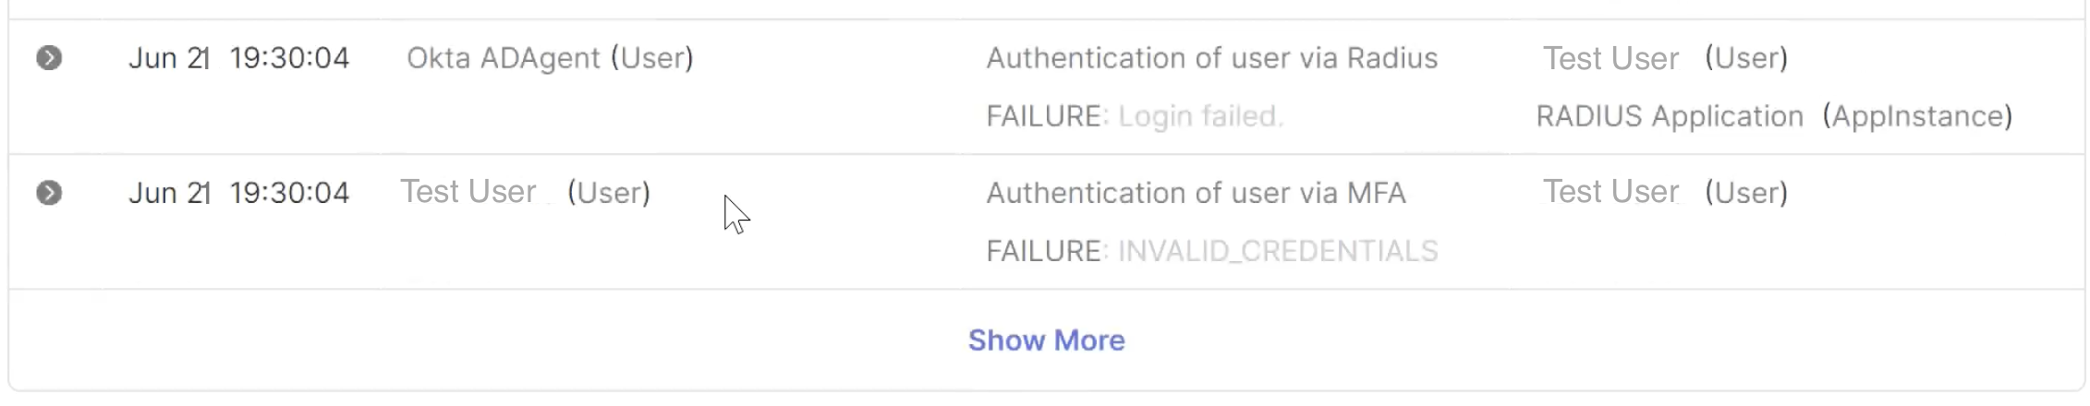2090x406 pixels.
Task: Click the MFA event's 19:30:04 time
Action: coord(289,193)
